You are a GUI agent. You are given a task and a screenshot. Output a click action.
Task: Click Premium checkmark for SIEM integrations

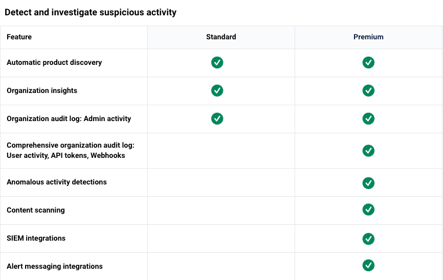click(368, 239)
